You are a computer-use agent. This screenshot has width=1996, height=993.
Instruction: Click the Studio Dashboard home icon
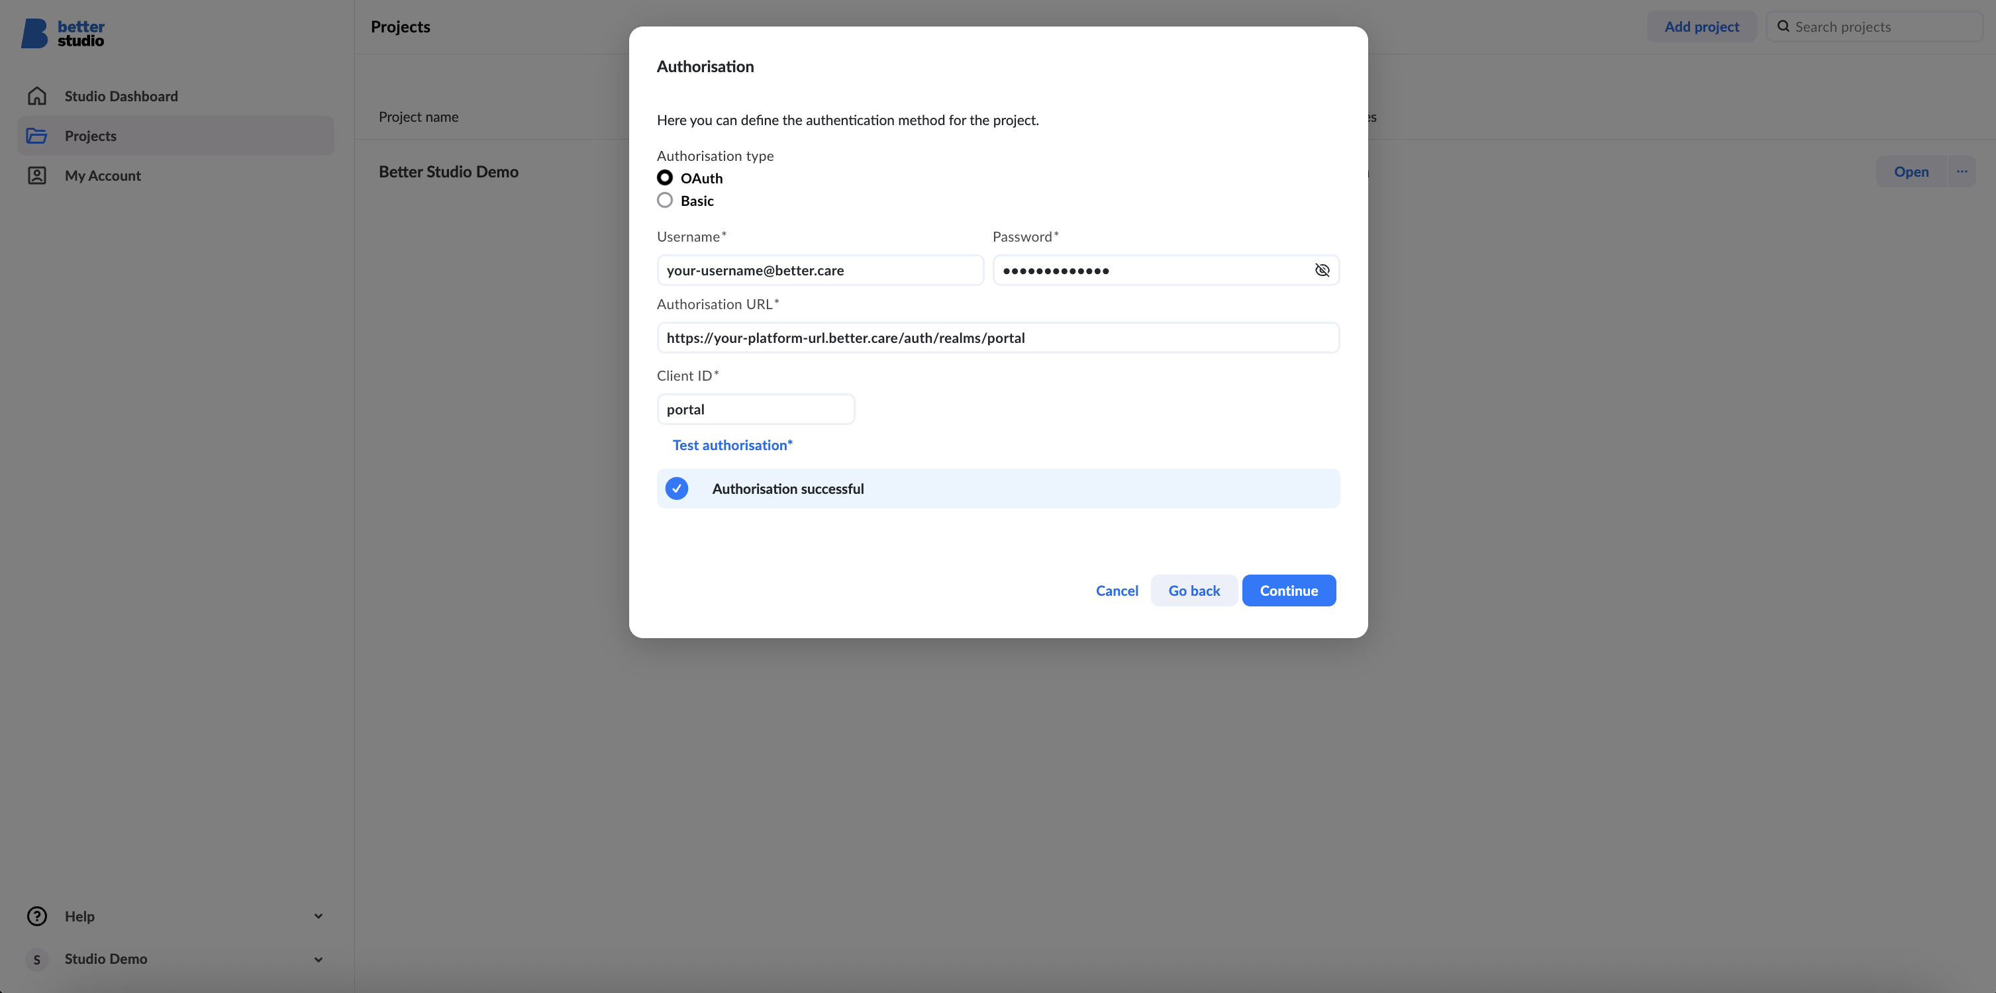[x=36, y=96]
